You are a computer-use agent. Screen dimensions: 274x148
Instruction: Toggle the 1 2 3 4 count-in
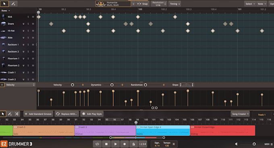pyautogui.click(x=142, y=144)
